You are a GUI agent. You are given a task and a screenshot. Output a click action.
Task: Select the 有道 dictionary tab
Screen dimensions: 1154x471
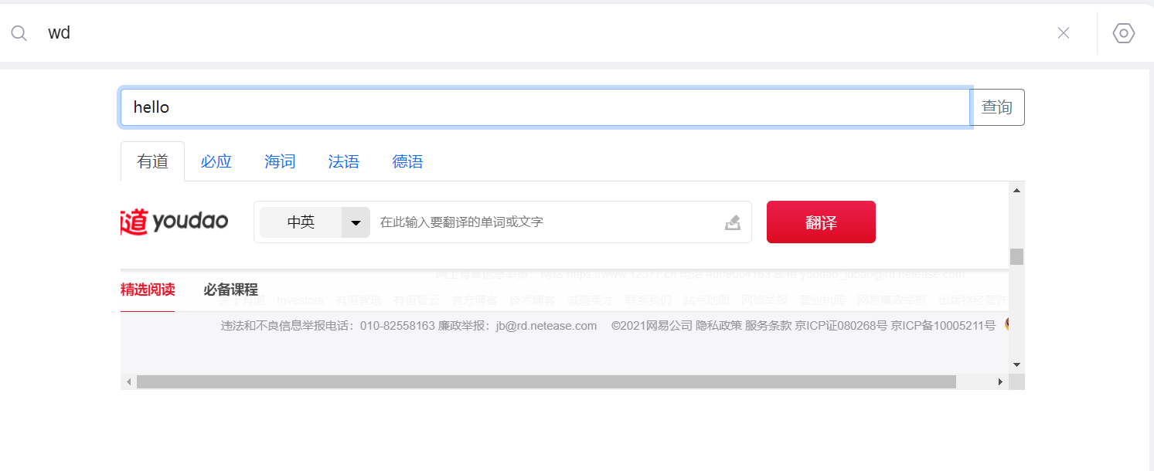(152, 161)
